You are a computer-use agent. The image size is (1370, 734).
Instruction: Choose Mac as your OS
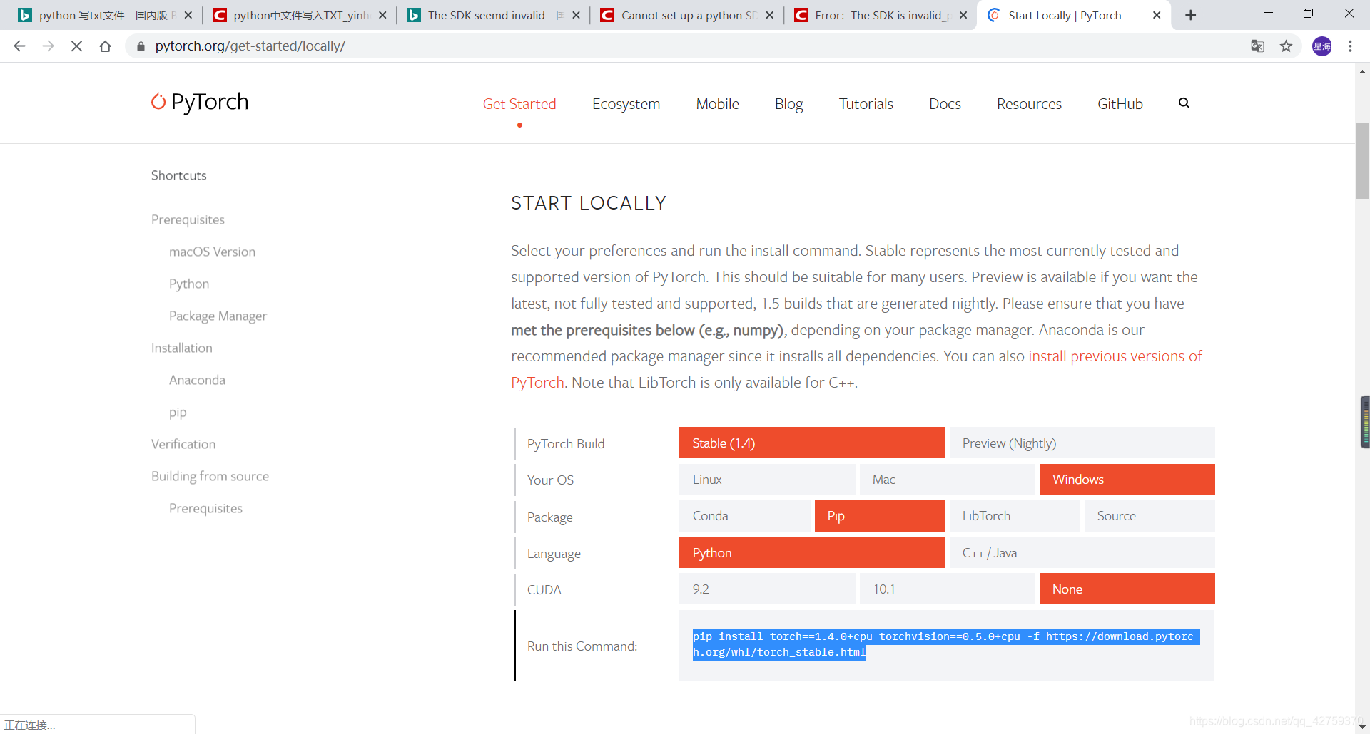pyautogui.click(x=947, y=480)
